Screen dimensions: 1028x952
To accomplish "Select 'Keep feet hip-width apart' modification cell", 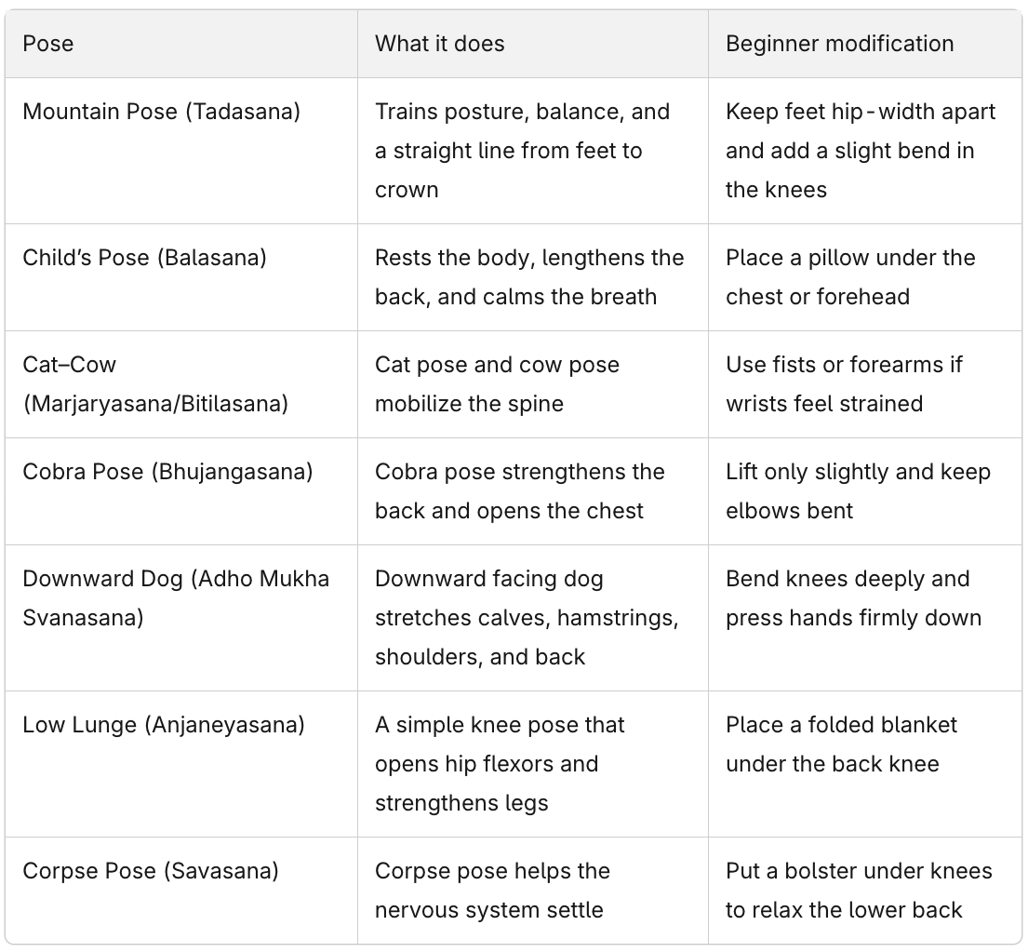I will 865,151.
